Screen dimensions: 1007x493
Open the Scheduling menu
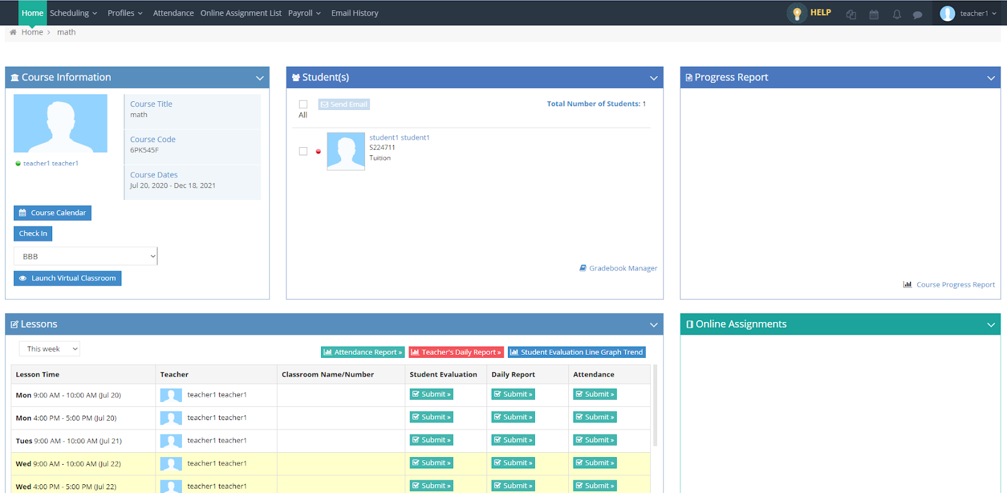tap(74, 13)
